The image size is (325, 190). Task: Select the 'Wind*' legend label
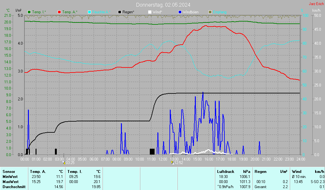157,12
